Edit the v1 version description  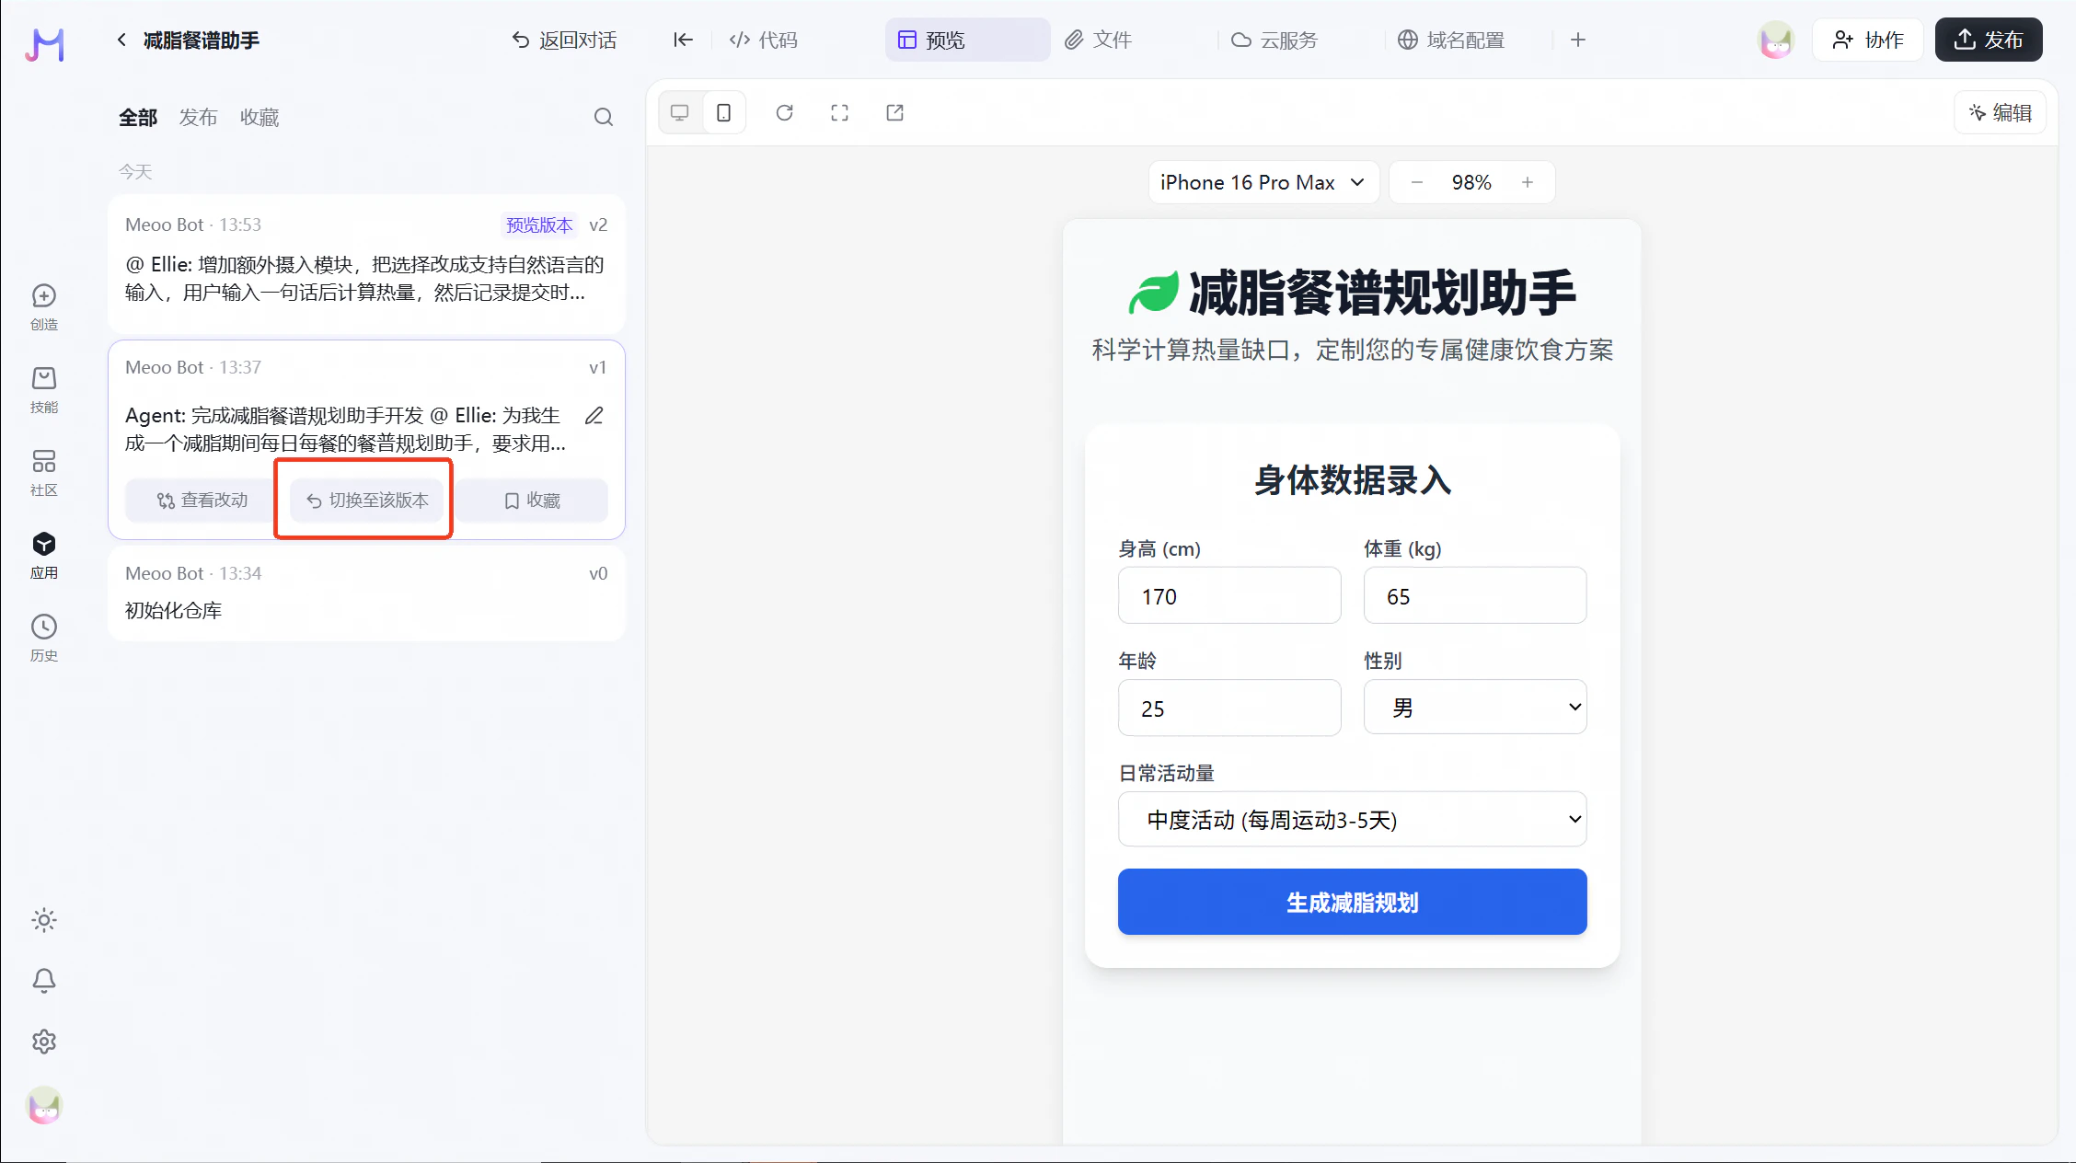(x=594, y=416)
